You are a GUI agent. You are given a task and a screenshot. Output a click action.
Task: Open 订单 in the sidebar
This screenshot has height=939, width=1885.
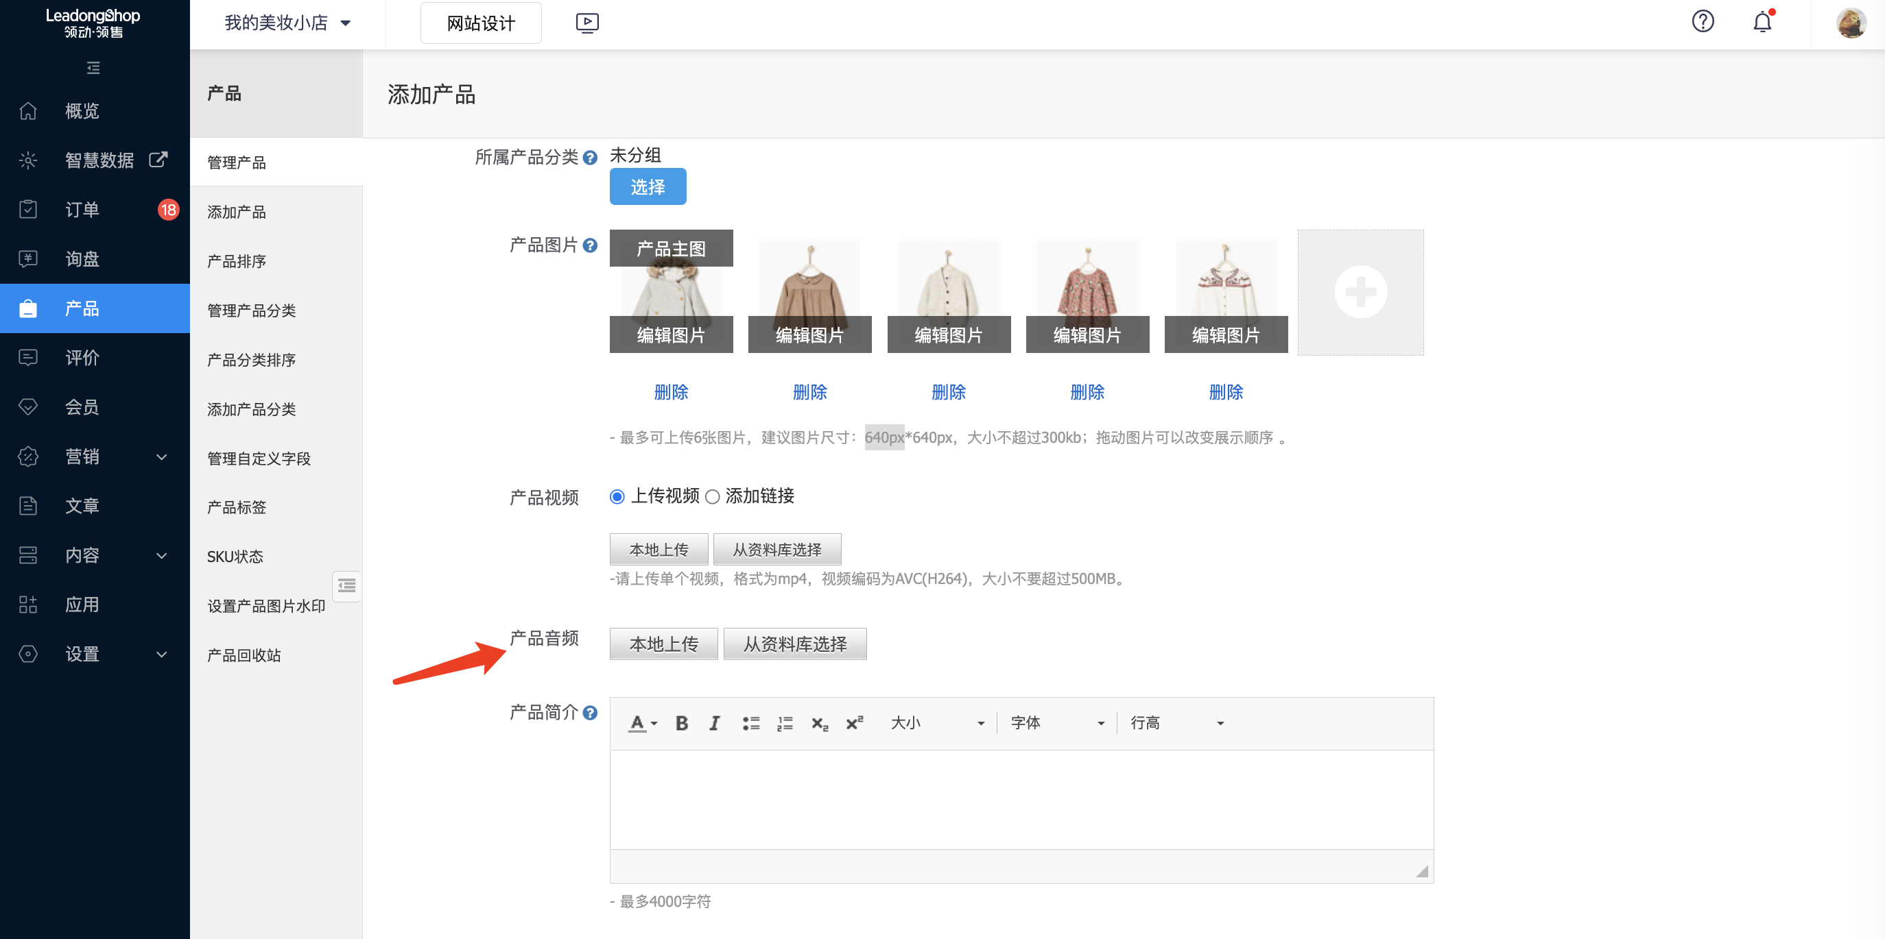click(x=82, y=210)
